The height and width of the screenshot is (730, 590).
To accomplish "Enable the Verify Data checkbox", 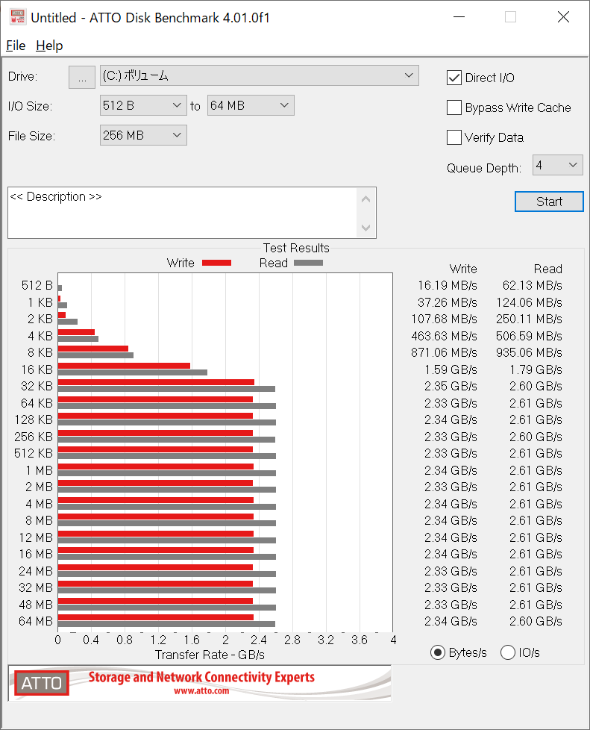I will (x=454, y=137).
